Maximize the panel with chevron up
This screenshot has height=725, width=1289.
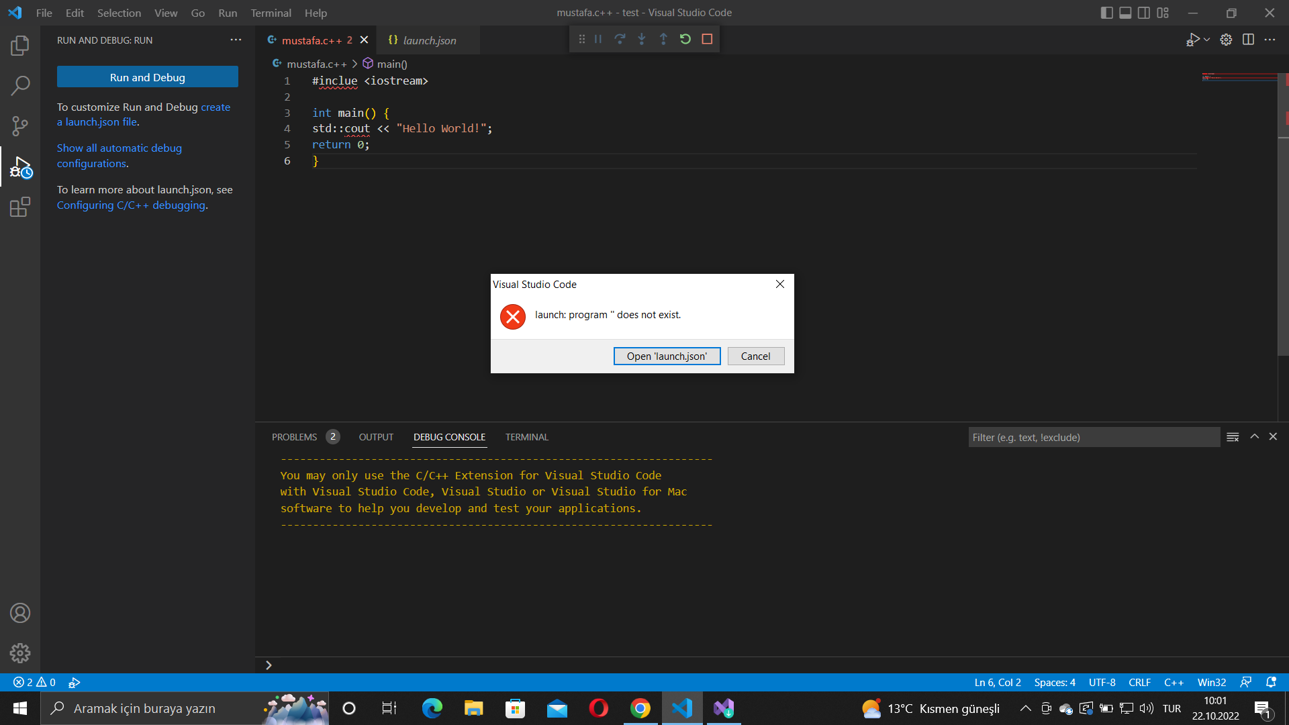(1254, 436)
